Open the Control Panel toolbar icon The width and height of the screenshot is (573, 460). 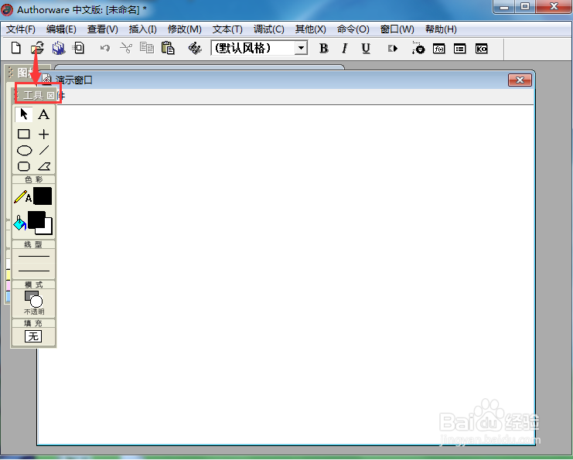point(418,48)
